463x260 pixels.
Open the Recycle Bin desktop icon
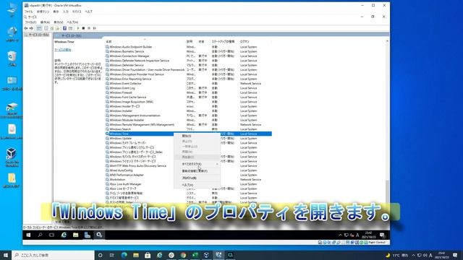[x=12, y=58]
